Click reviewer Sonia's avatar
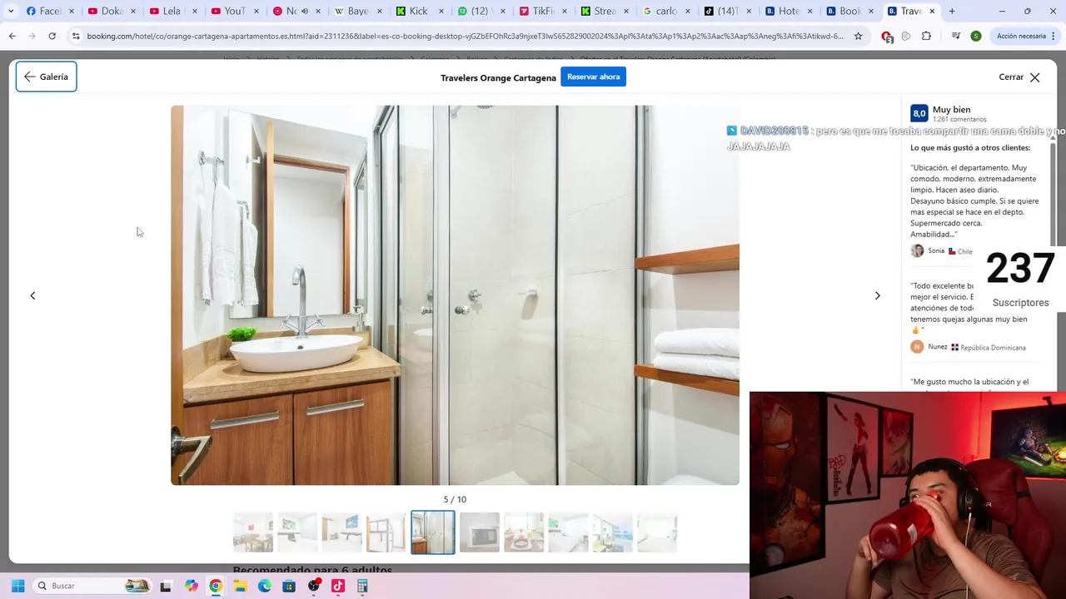This screenshot has height=599, width=1066. point(917,250)
